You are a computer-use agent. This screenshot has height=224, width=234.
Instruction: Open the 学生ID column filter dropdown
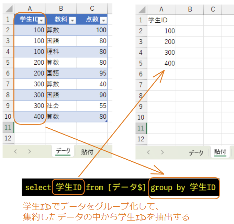[41, 20]
